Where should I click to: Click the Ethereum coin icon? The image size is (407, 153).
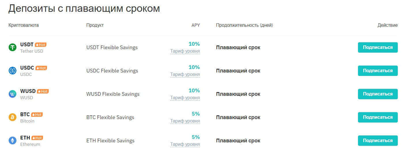point(13,141)
